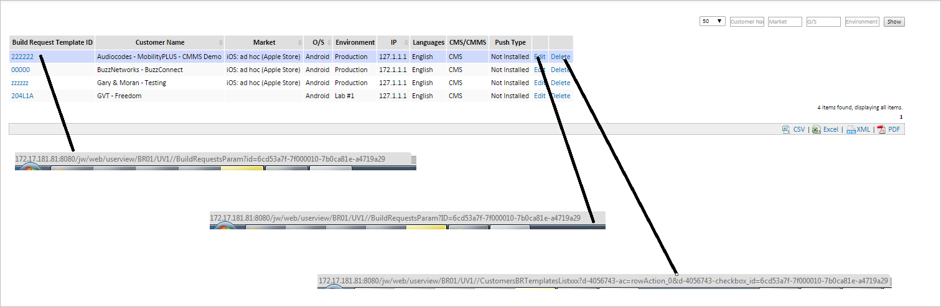Click the Languages column header
Viewport: 941px width, 307px height.
[428, 42]
